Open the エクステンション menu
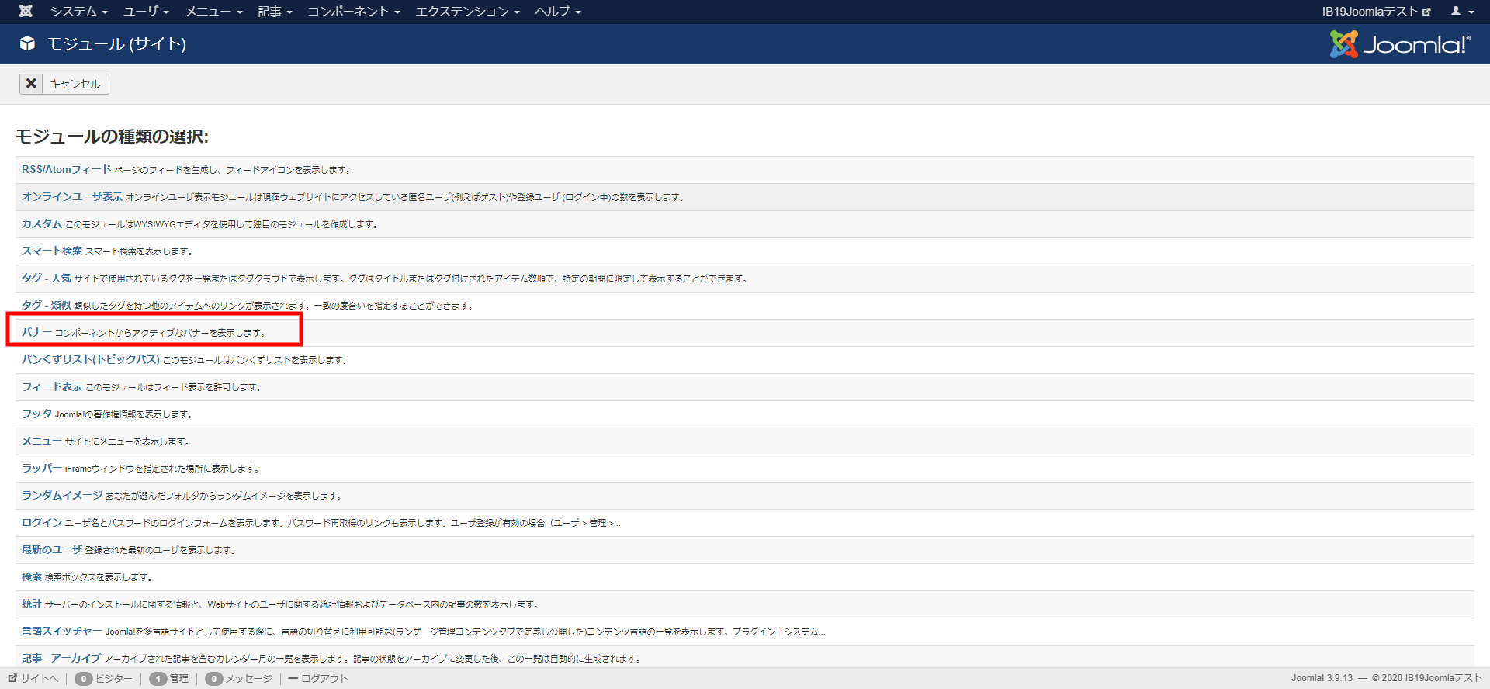This screenshot has height=689, width=1490. point(466,11)
